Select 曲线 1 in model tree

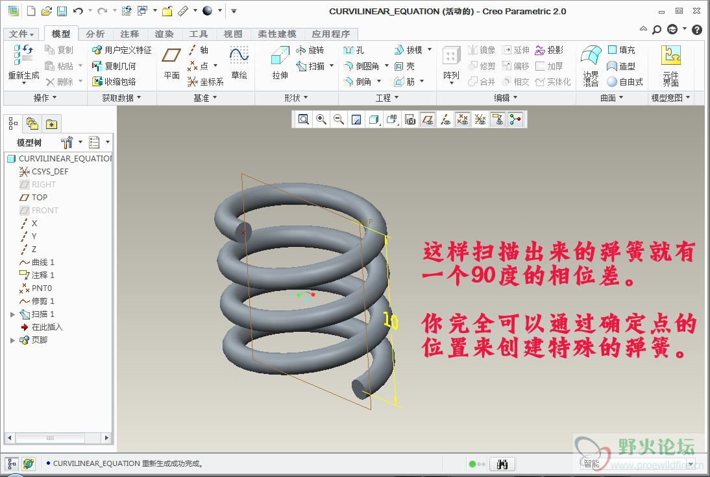click(37, 262)
